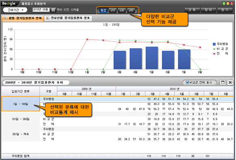Click the 47.2 value in highlighted 우리병원 row
Image resolution: width=236 pixels, height=160 pixels.
click(157, 99)
